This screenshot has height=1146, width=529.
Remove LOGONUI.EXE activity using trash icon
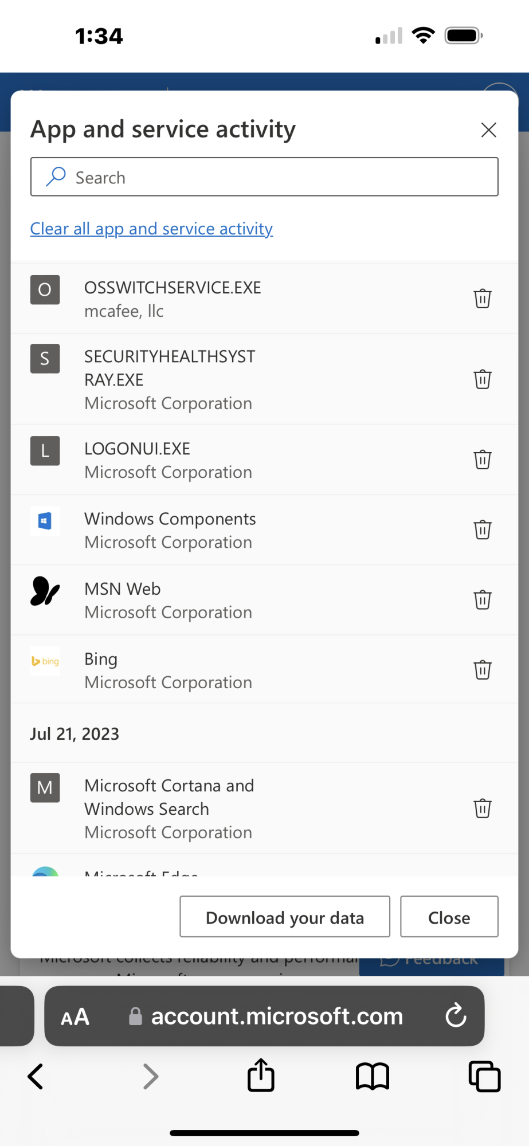483,460
